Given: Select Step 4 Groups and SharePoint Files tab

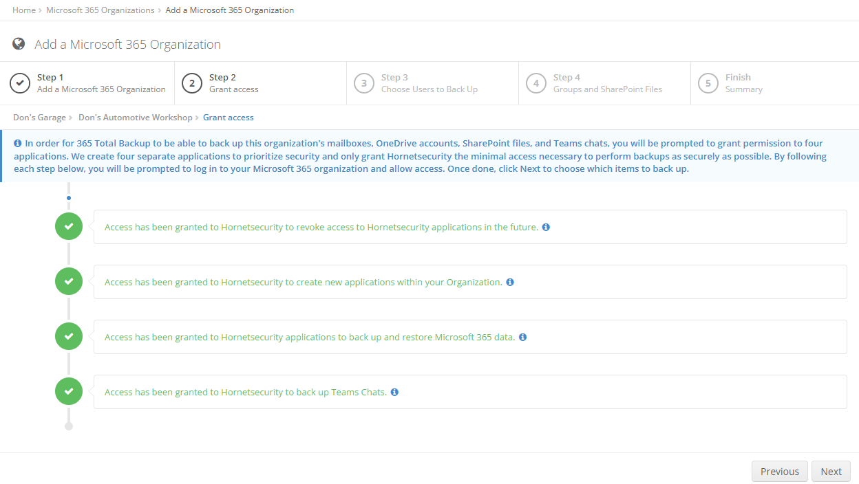Looking at the screenshot, I should 605,83.
